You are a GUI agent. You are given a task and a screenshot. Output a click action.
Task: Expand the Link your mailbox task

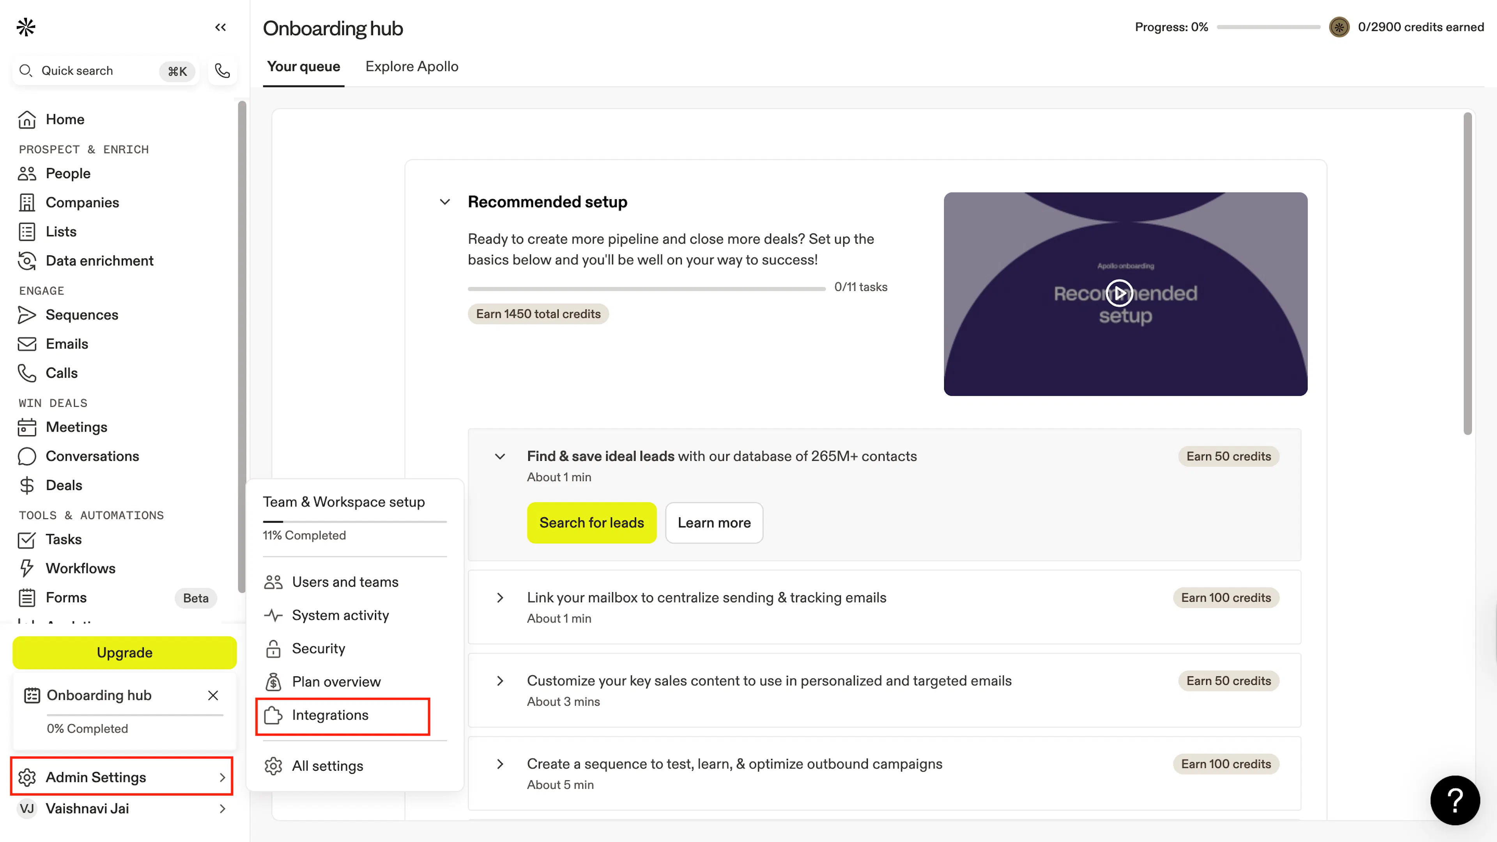click(500, 598)
